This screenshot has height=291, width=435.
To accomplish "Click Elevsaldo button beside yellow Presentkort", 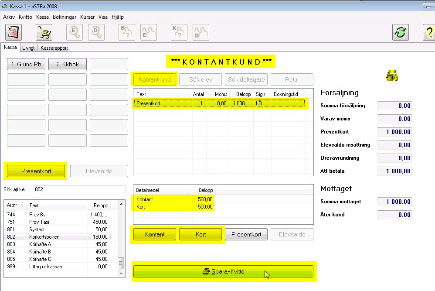I will coord(99,171).
